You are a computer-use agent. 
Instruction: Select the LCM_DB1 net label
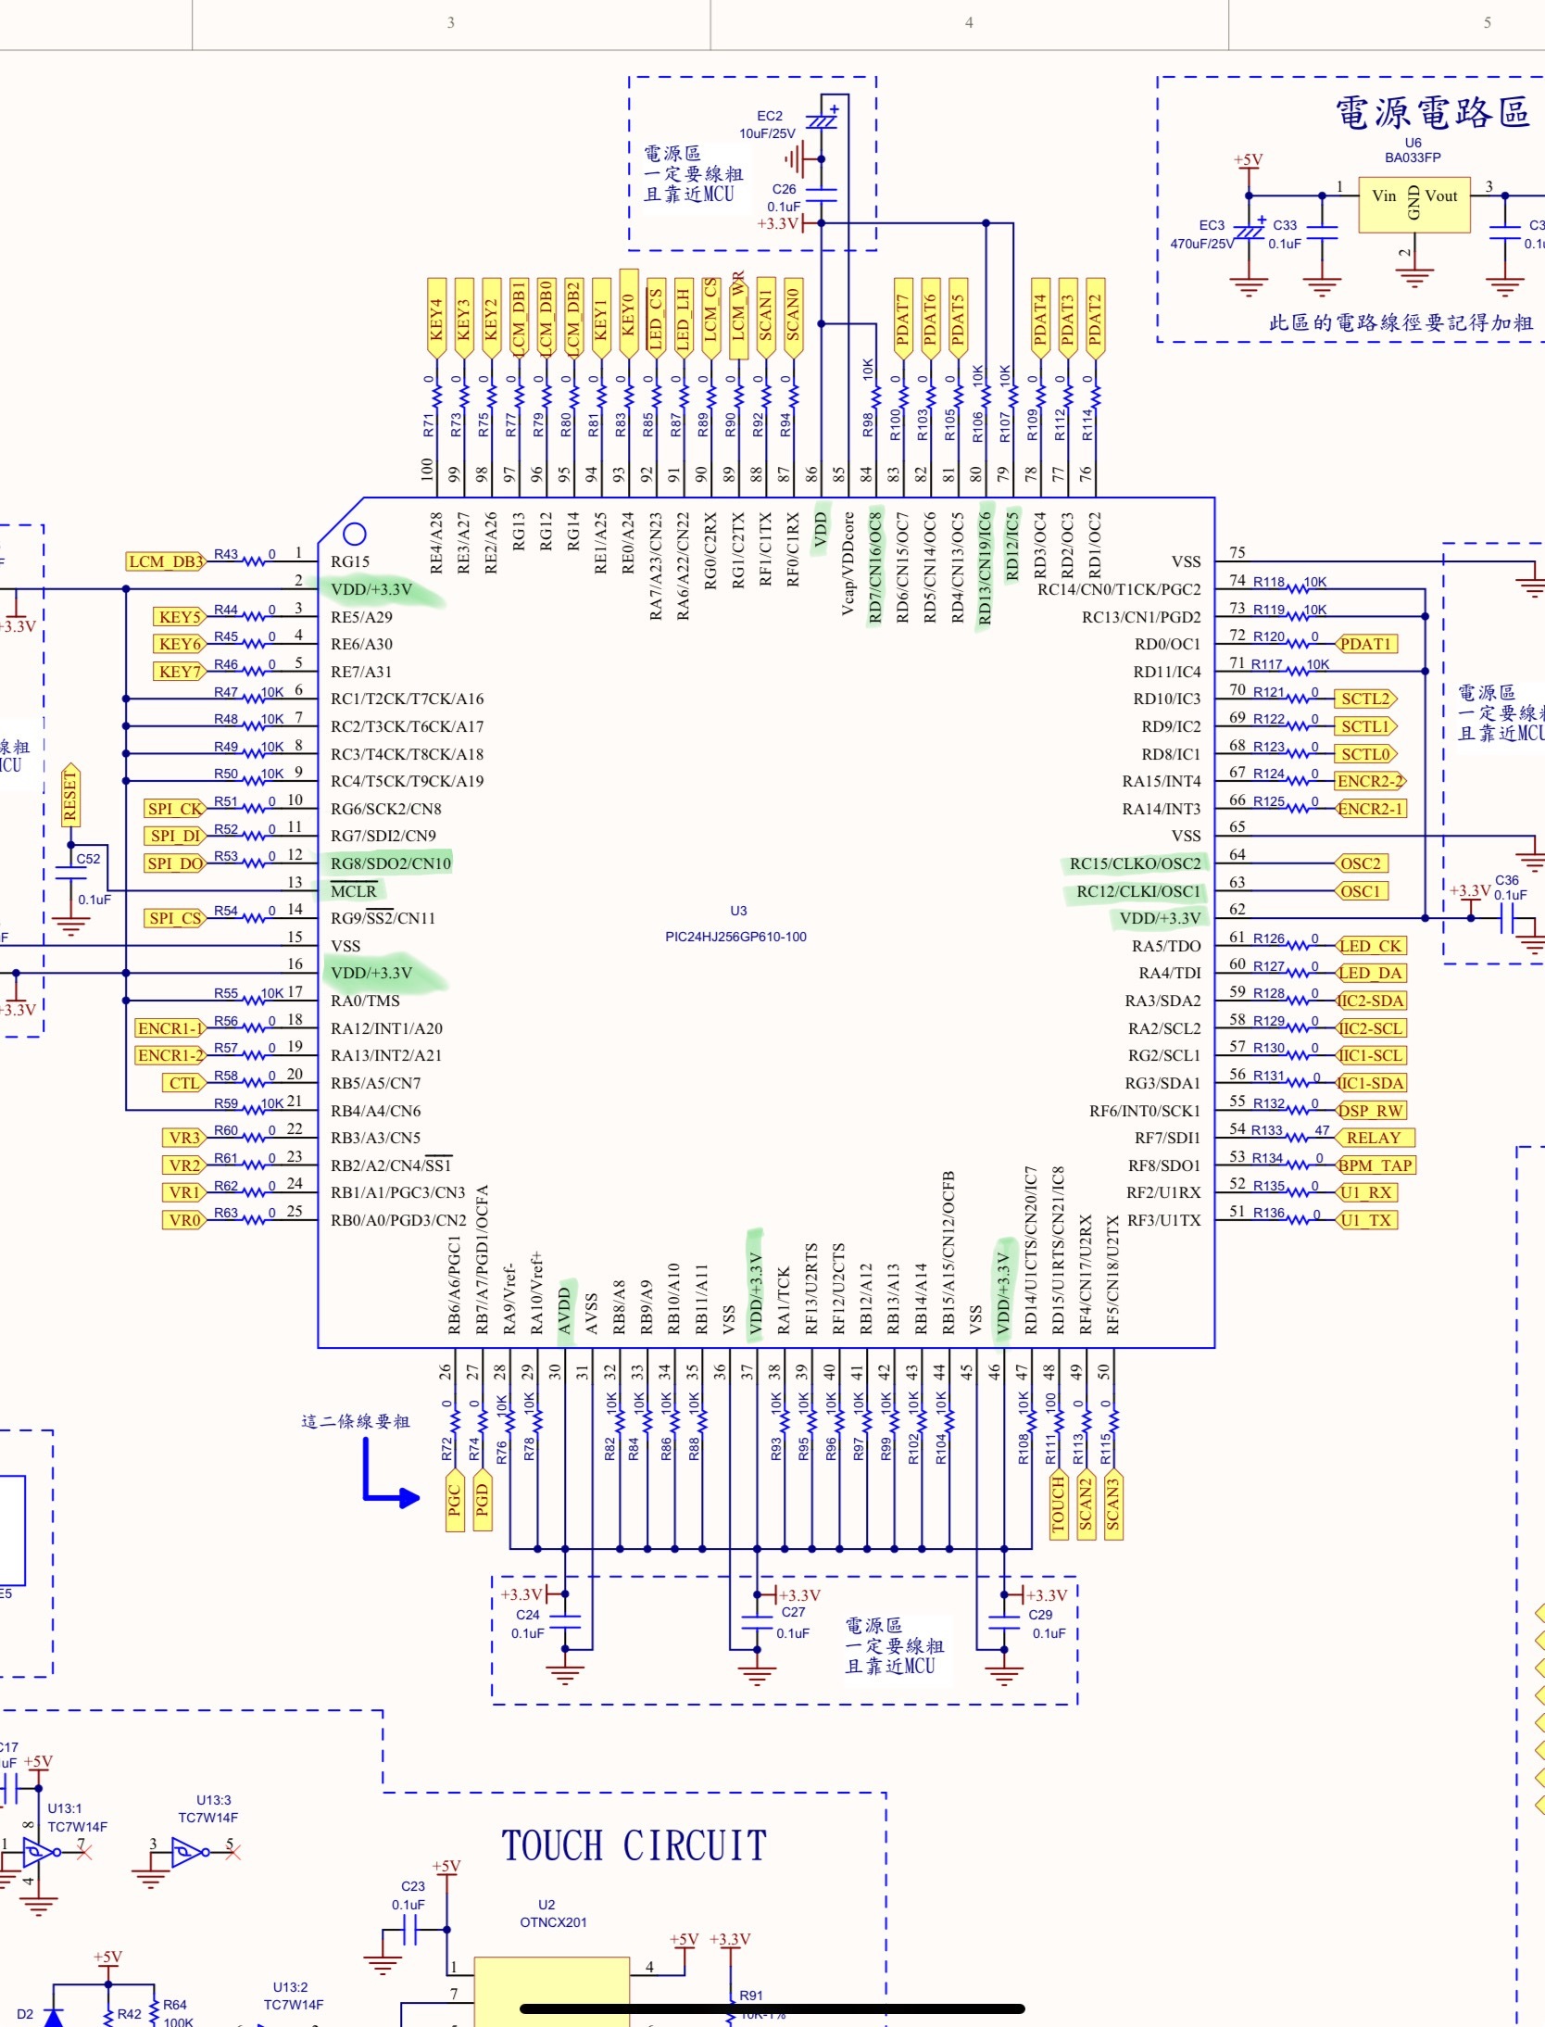(519, 319)
